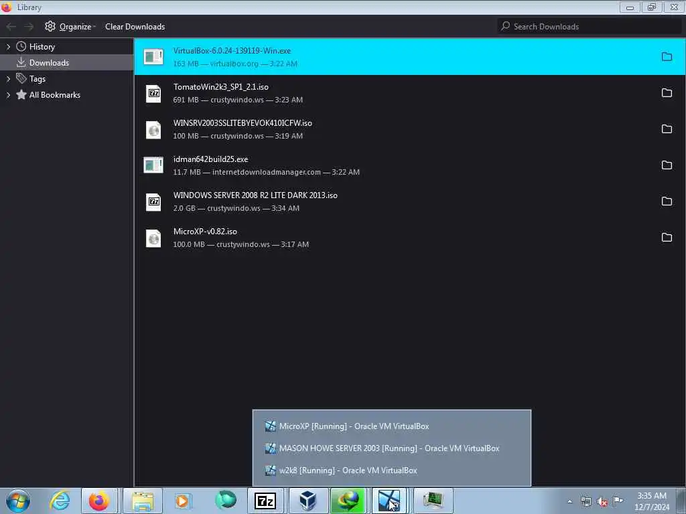Open Internet Download Manager on the taskbar
This screenshot has height=514, width=686.
pos(348,501)
